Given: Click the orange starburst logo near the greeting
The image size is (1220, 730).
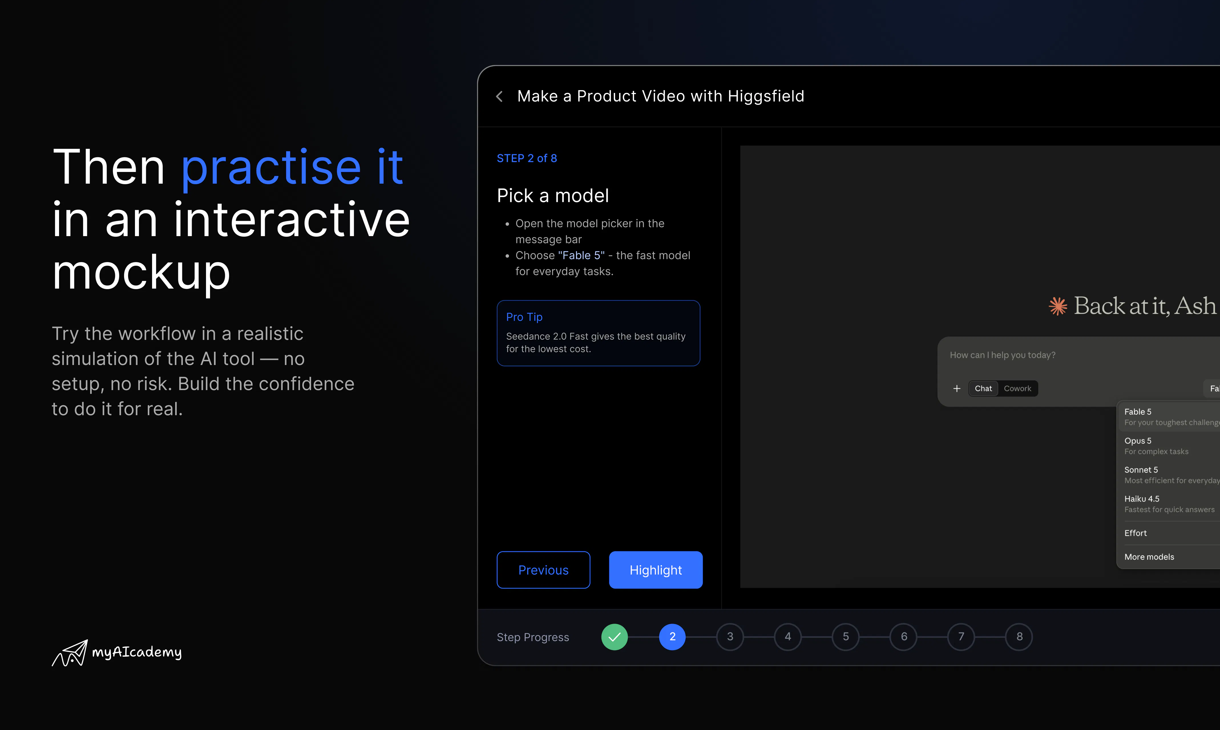Looking at the screenshot, I should tap(1058, 306).
